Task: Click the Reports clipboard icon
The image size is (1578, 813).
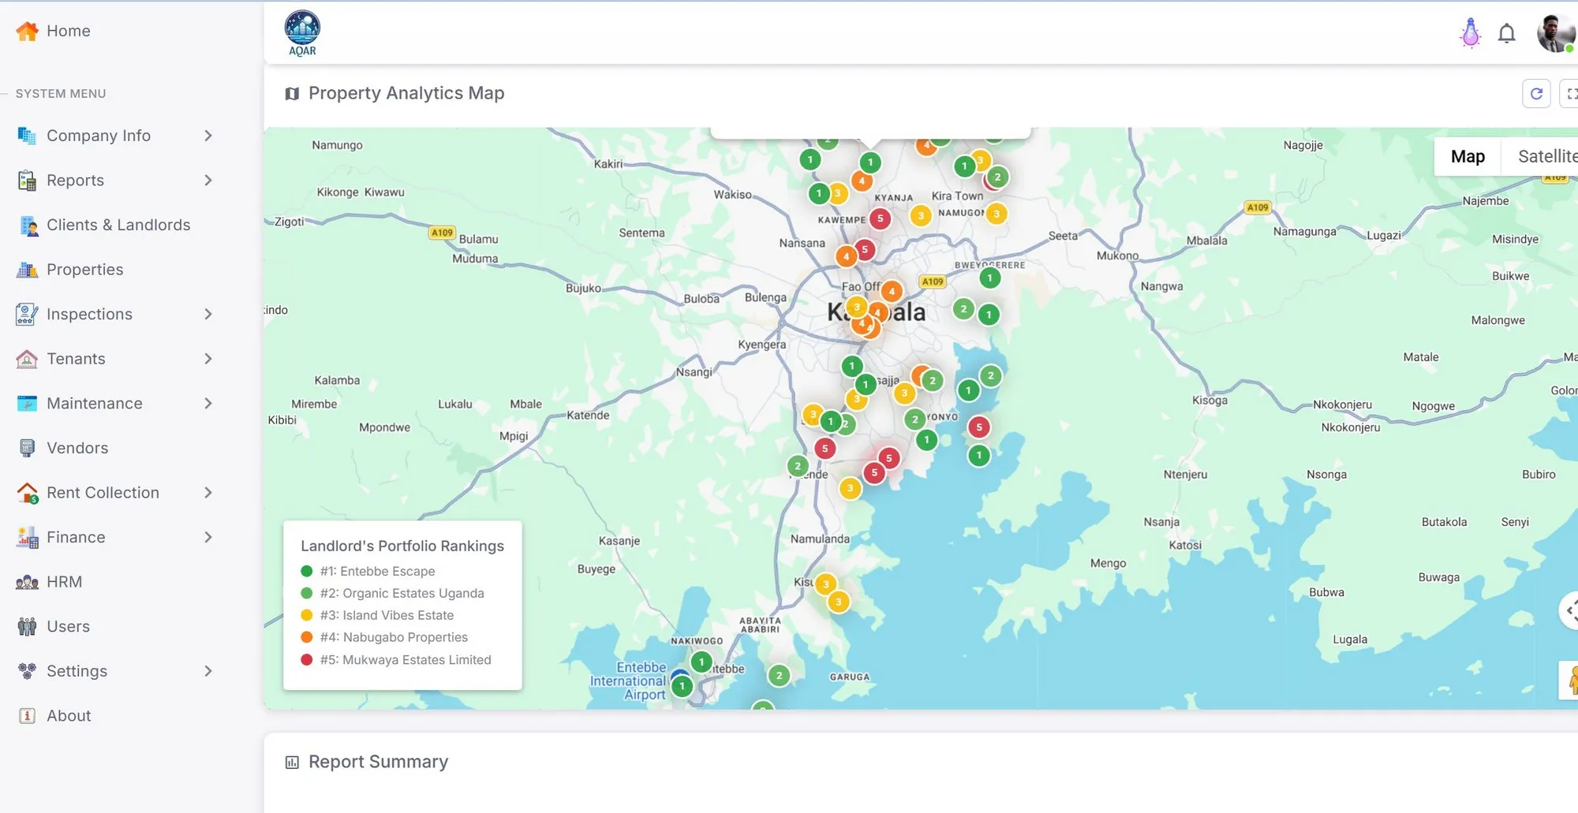Action: click(x=27, y=181)
